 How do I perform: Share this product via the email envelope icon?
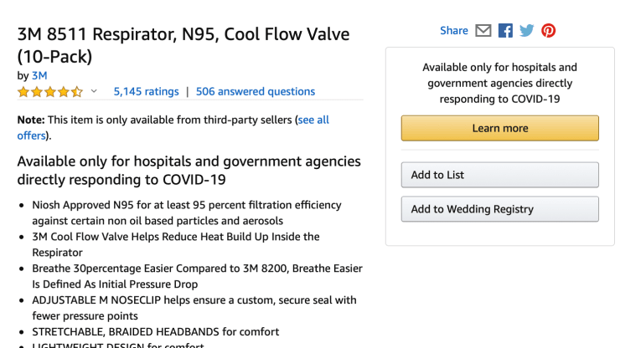coord(483,30)
